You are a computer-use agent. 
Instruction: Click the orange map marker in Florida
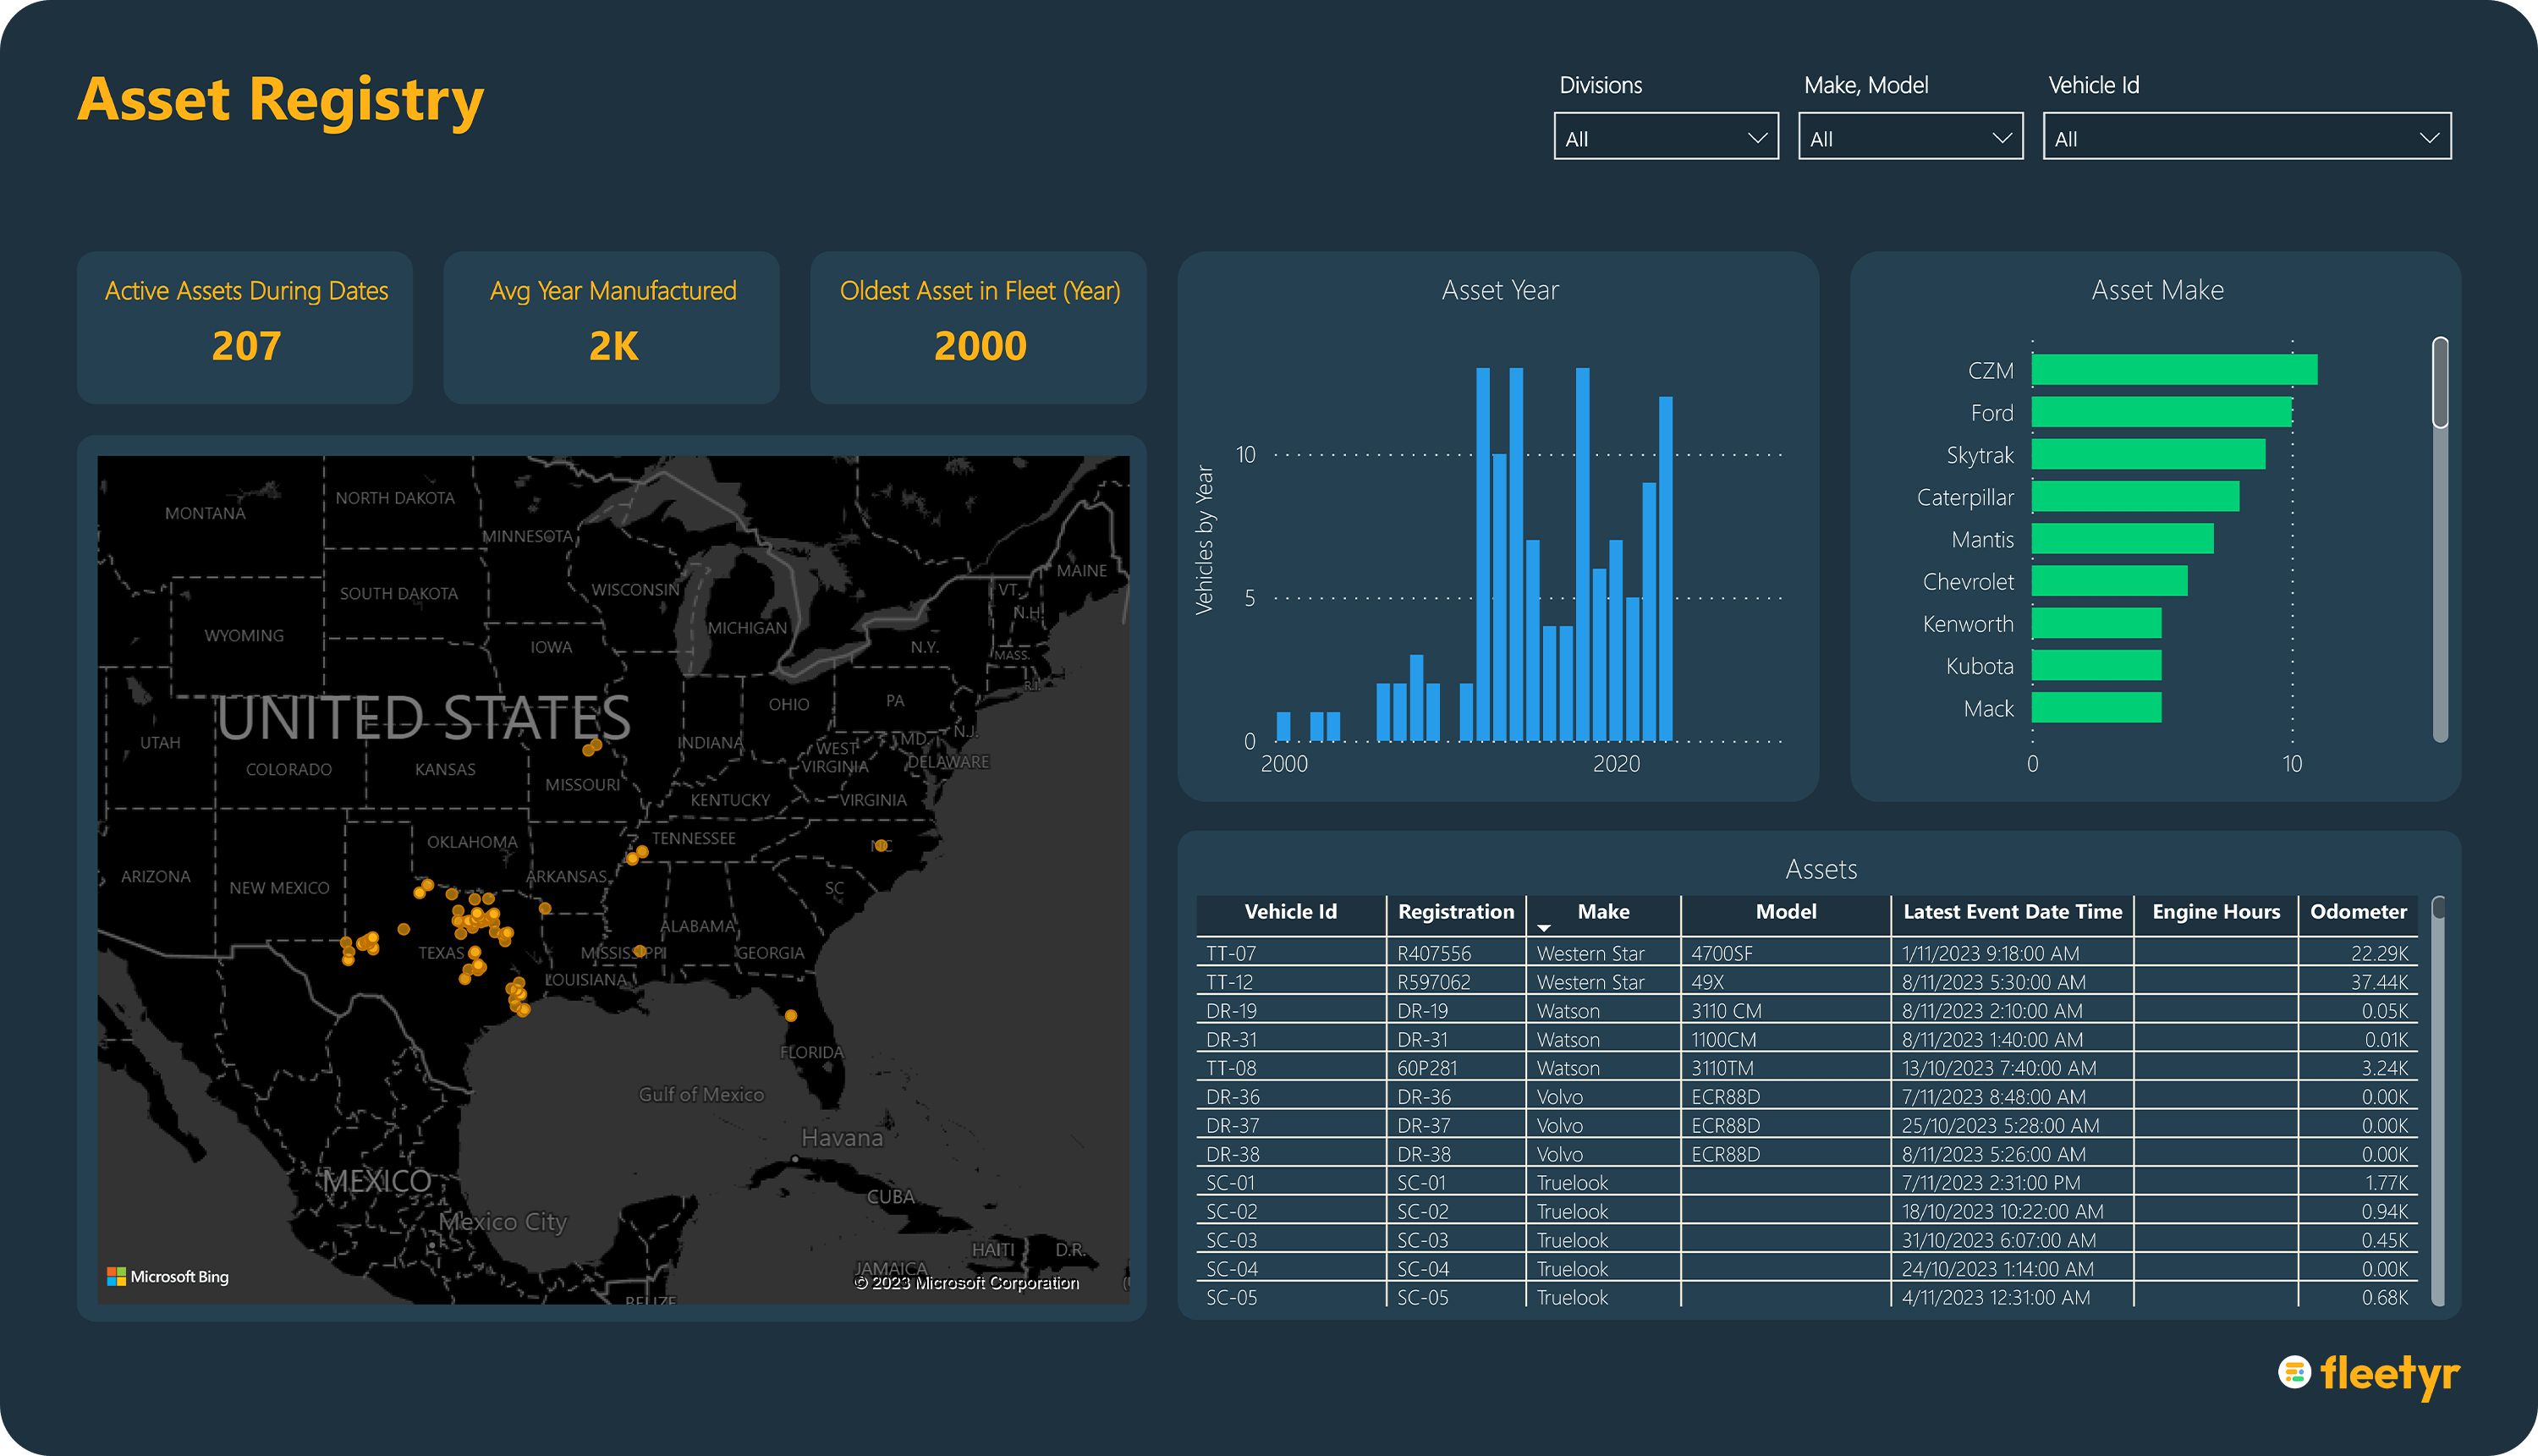click(x=791, y=1015)
